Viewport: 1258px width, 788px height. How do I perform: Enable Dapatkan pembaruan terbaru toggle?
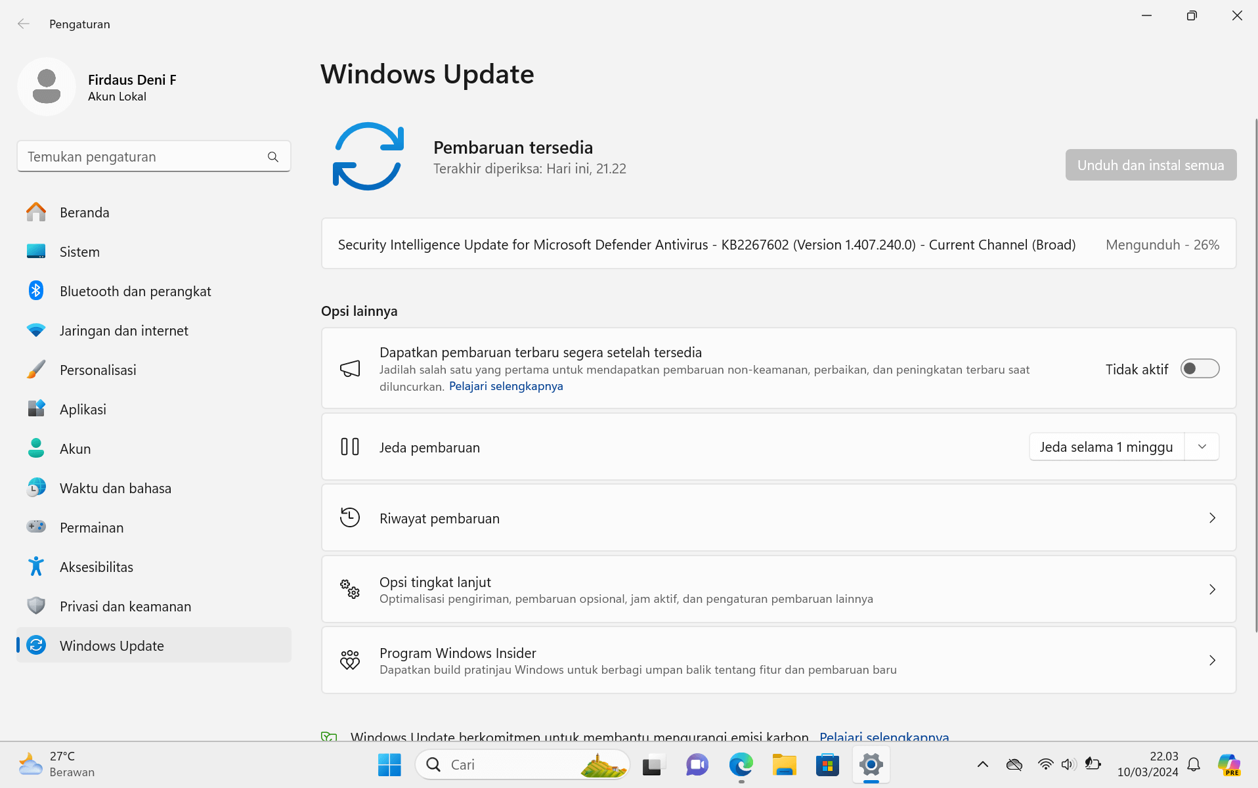tap(1200, 368)
